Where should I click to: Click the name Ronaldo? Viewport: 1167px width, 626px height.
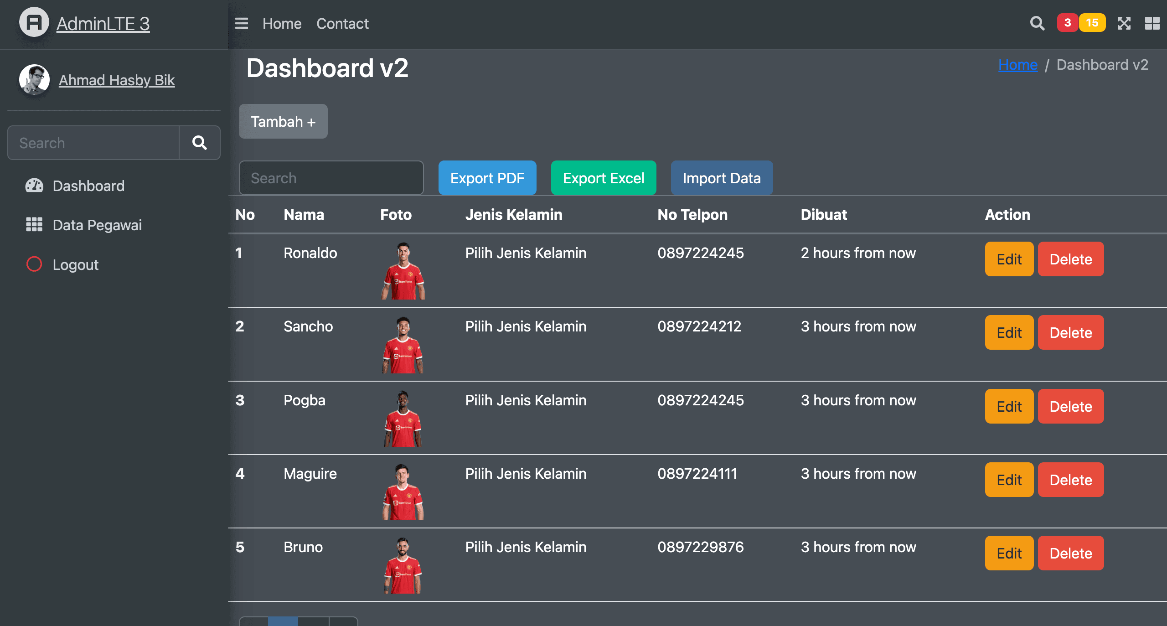coord(310,253)
